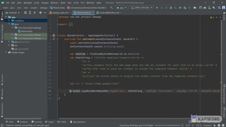Toggle the Gradle side tab on right
The image size is (226, 127).
(x=224, y=16)
